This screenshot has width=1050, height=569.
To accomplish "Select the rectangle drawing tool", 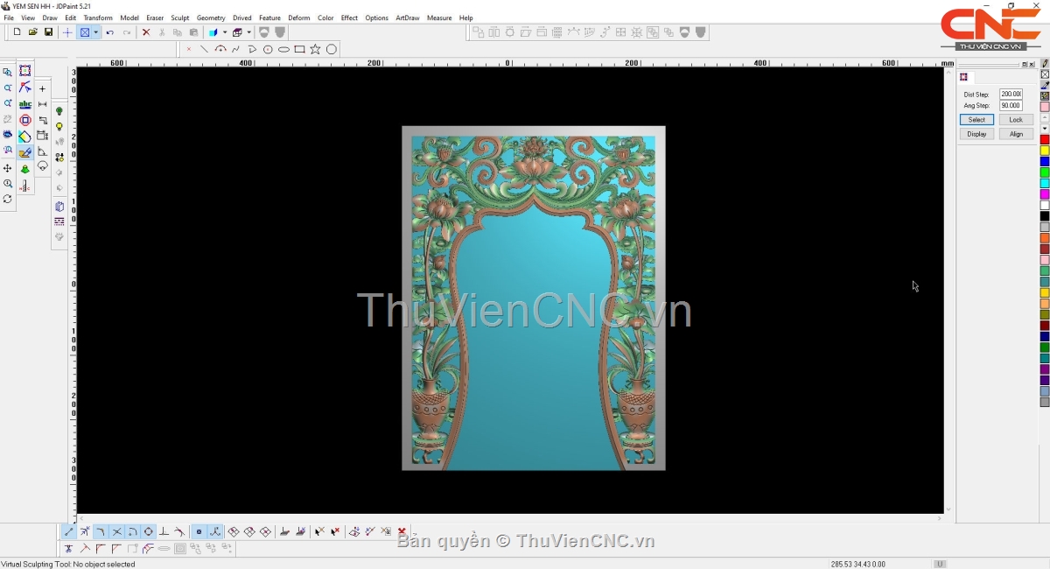I will click(x=299, y=50).
